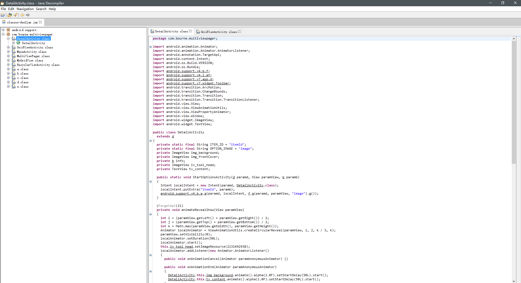This screenshot has height=283, width=521.
Task: Click the file icon of d.class
Action: pyautogui.click(x=14, y=82)
